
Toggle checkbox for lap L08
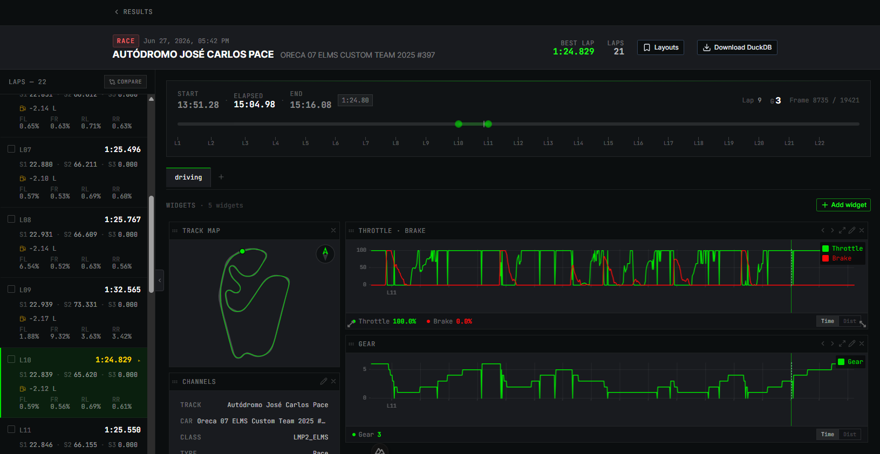tap(11, 219)
